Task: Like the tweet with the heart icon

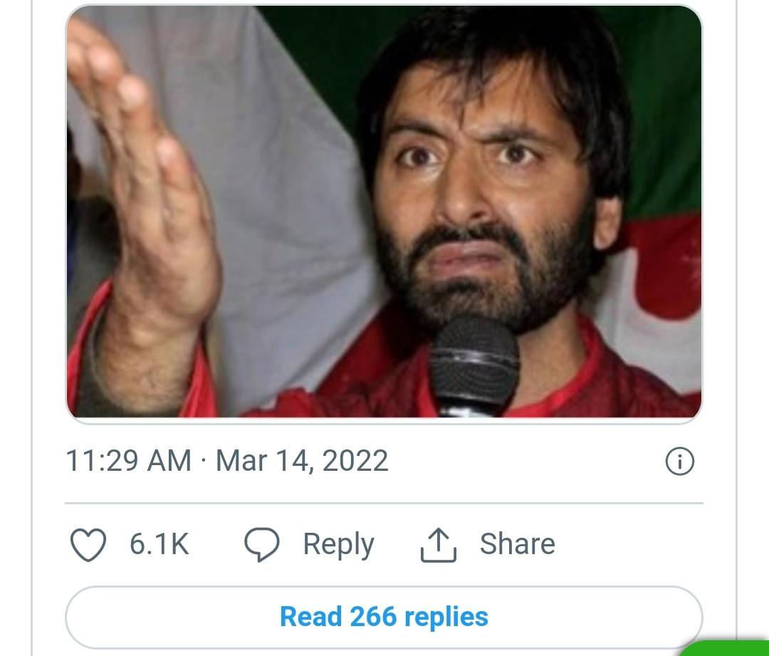Action: (88, 545)
